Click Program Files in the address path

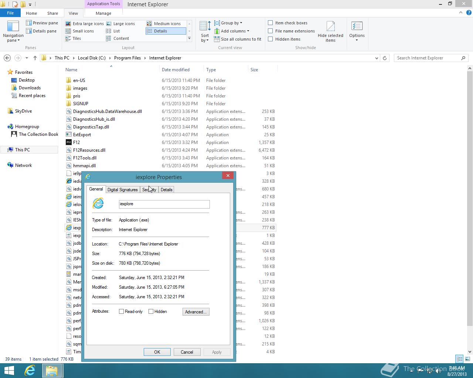(x=127, y=58)
